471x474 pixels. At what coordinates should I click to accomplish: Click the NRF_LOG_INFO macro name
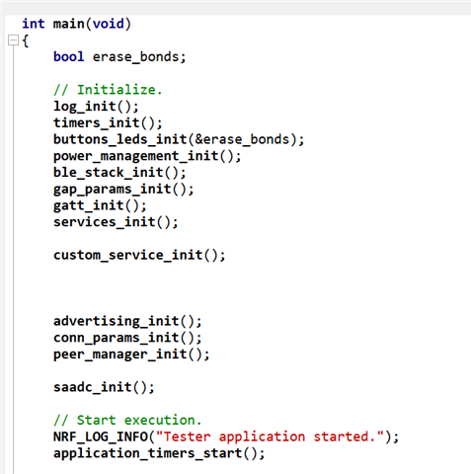(101, 436)
